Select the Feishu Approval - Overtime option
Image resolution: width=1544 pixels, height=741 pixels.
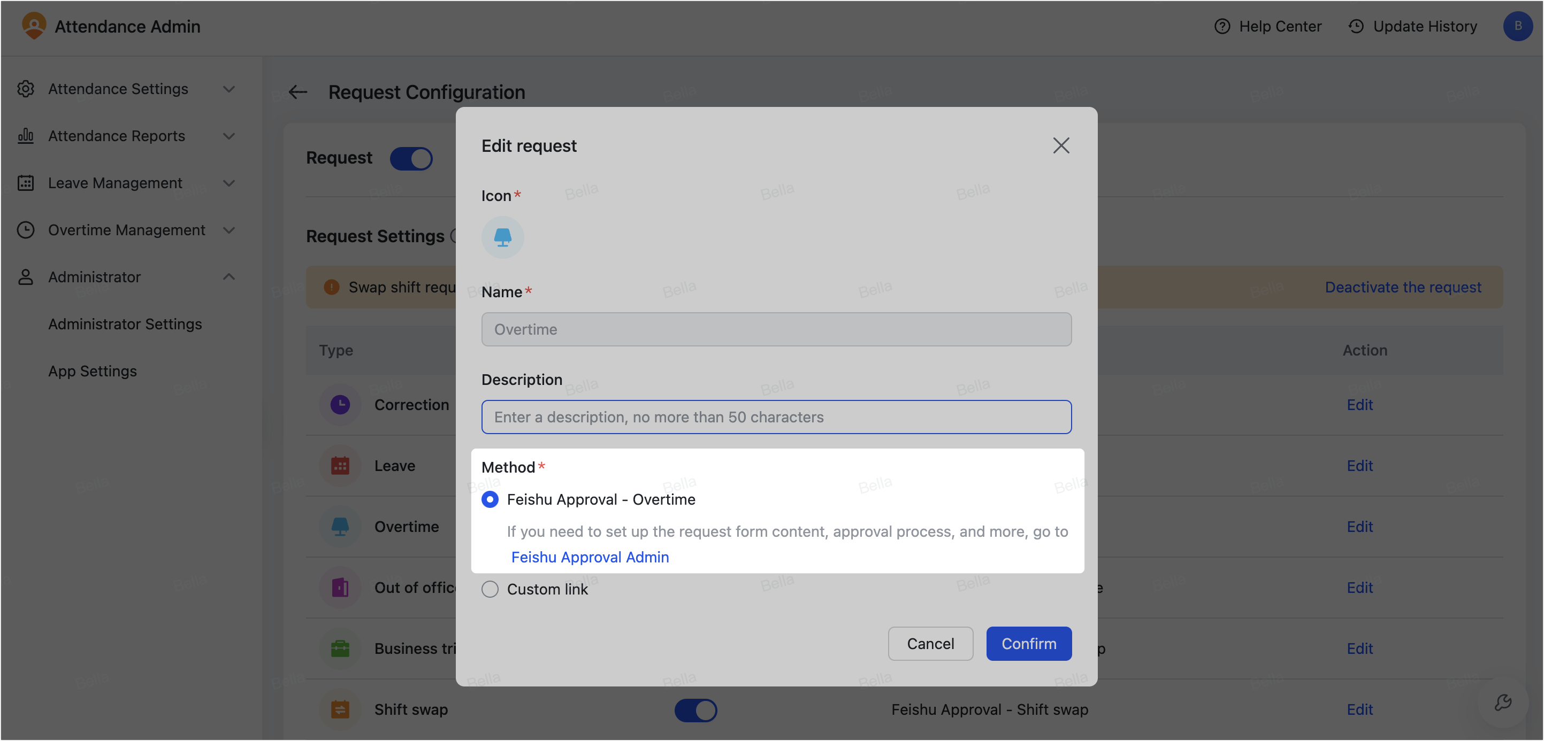490,499
